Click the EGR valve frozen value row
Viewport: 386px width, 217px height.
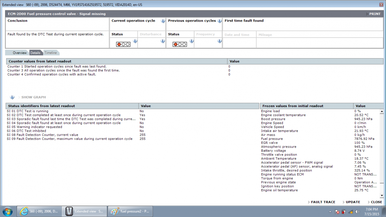click(320, 143)
